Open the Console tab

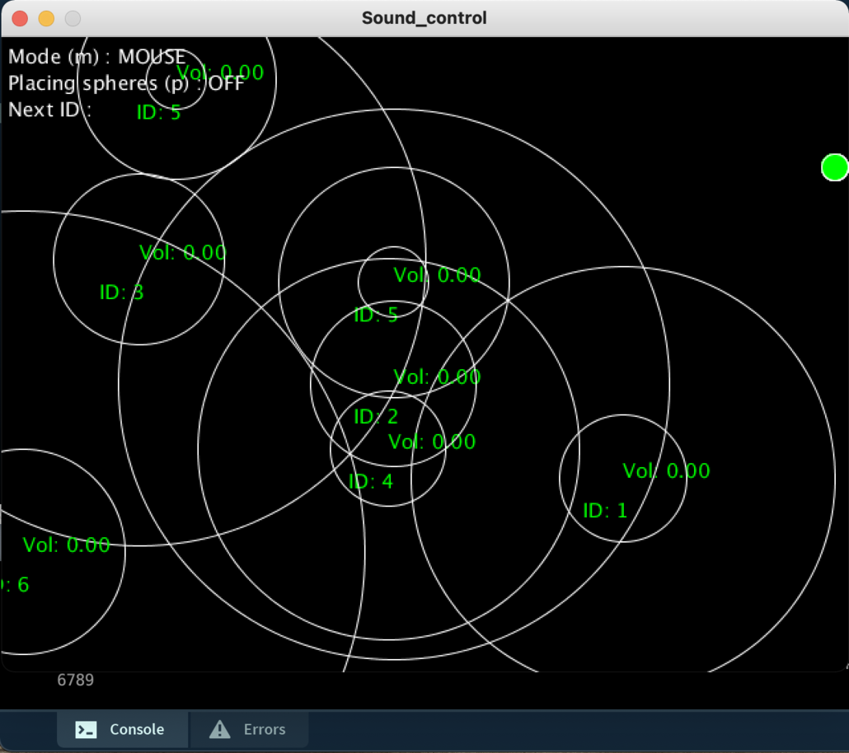[x=122, y=729]
